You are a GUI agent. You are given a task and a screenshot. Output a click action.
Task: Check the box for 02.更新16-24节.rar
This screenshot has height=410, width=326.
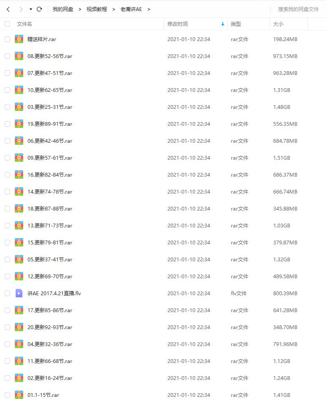click(x=7, y=378)
